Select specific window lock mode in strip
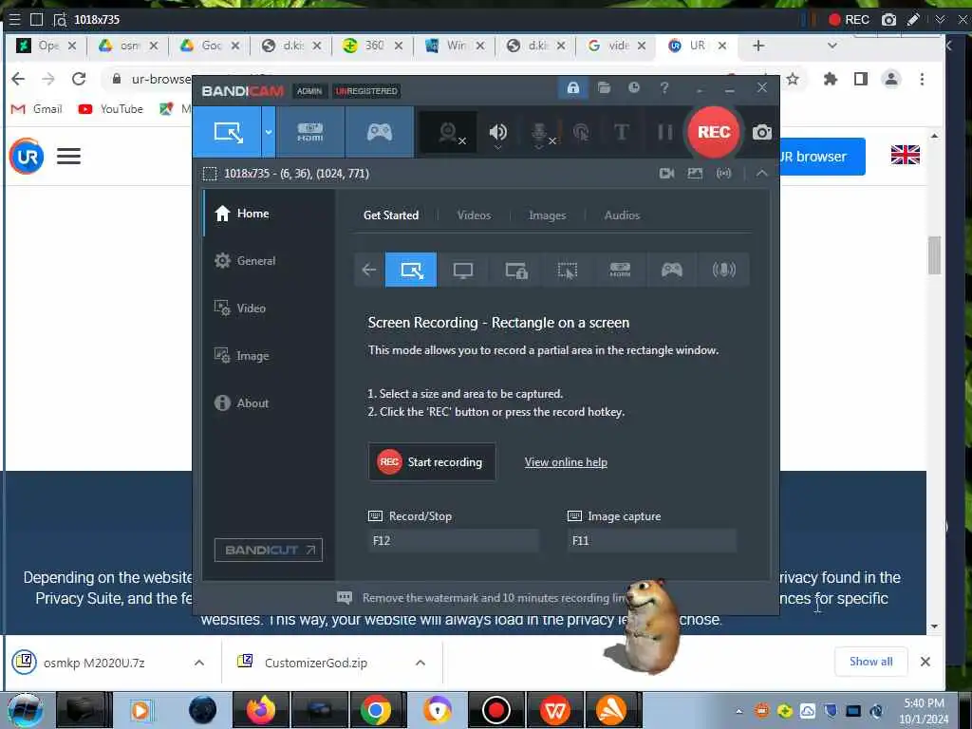972x729 pixels. [515, 270]
